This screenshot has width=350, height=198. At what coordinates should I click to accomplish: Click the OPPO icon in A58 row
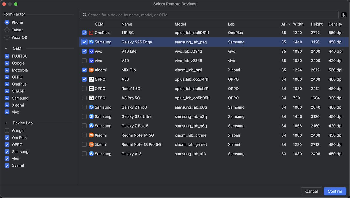91,79
